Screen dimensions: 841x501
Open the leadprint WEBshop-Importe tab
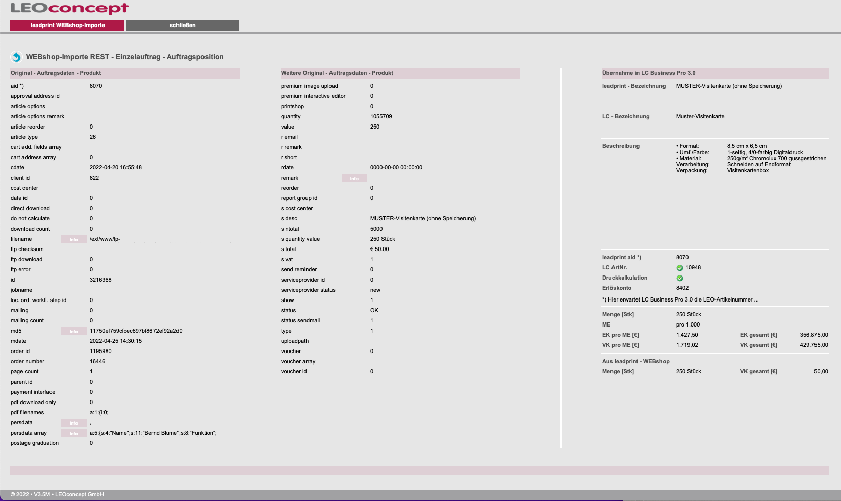67,26
